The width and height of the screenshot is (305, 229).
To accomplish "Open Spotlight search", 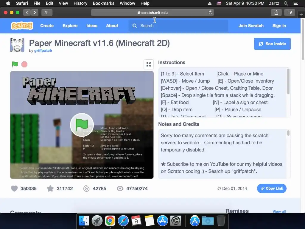I will tap(286, 3).
